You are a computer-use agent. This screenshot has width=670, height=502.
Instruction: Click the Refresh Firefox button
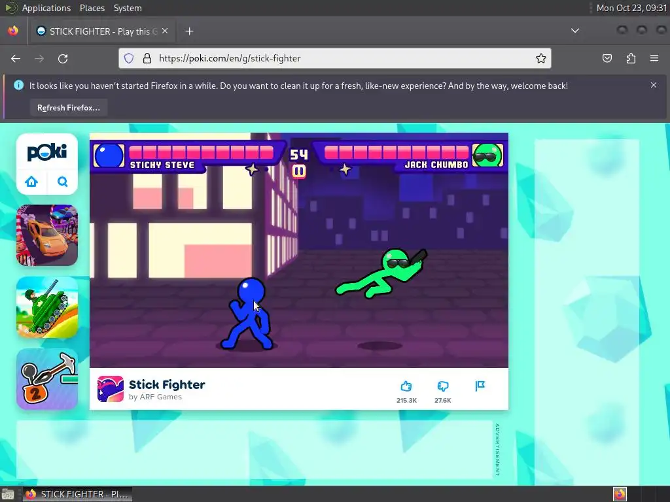68,108
